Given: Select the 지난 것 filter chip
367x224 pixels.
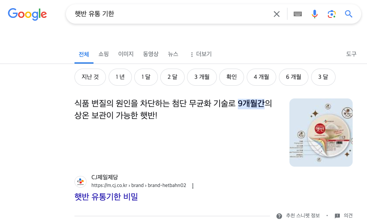Looking at the screenshot, I should [x=90, y=77].
